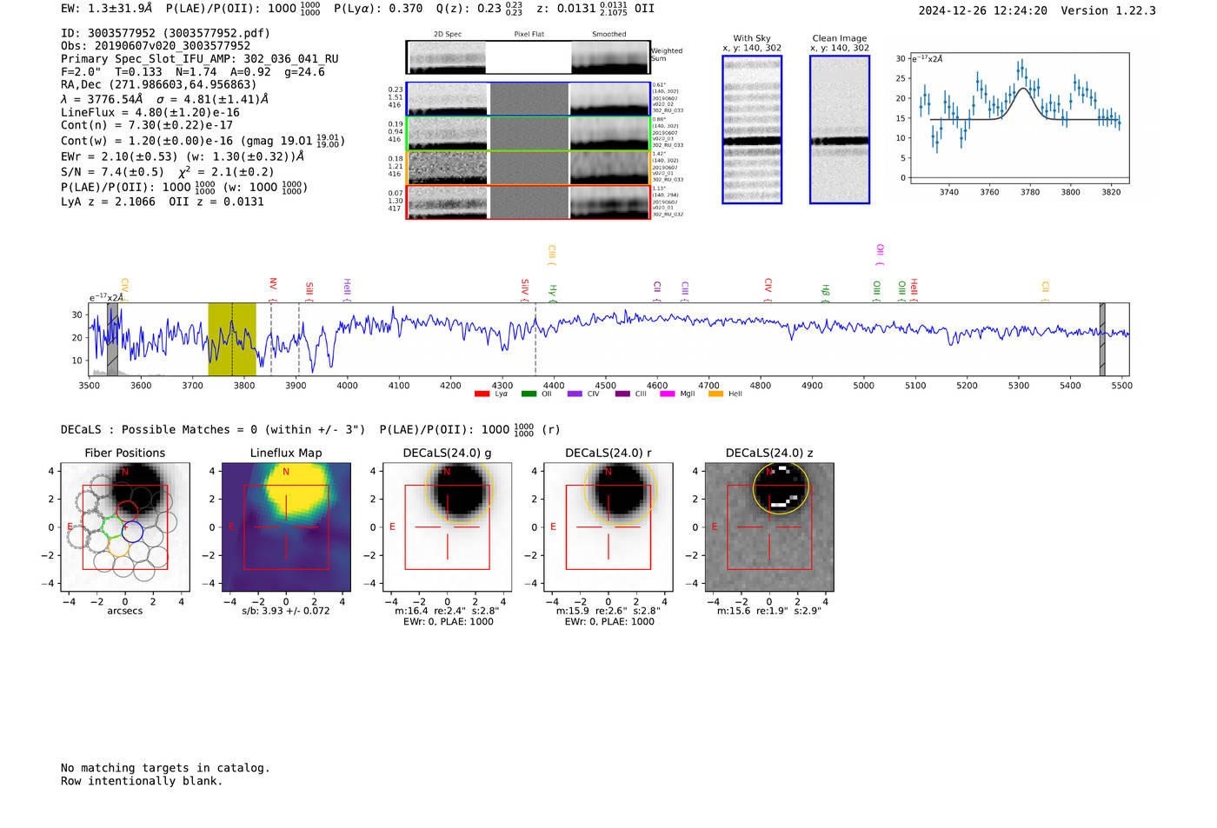
Task: Open the DECaLS(24.0) r image
Action: click(608, 527)
